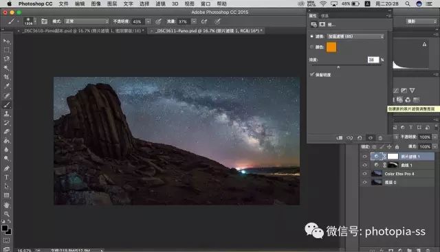
Task: Open the brush opacity 43% slider arrow
Action: point(148,21)
